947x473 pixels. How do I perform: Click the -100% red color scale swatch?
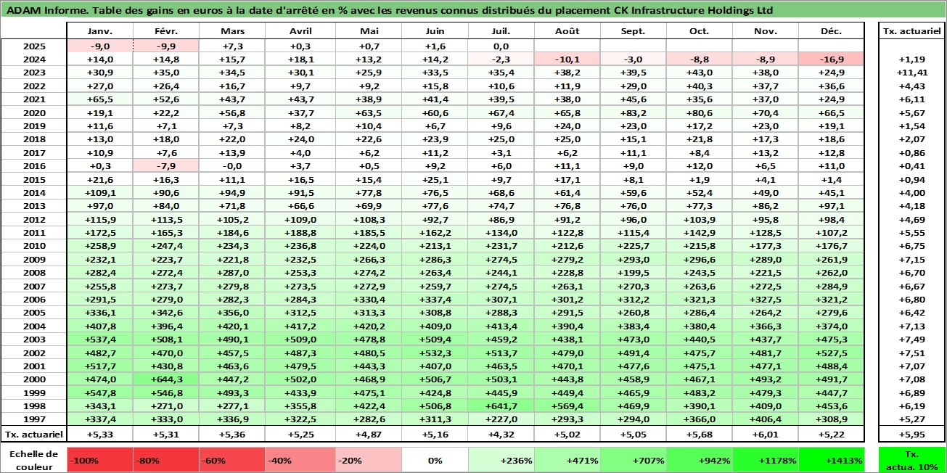pyautogui.click(x=99, y=460)
